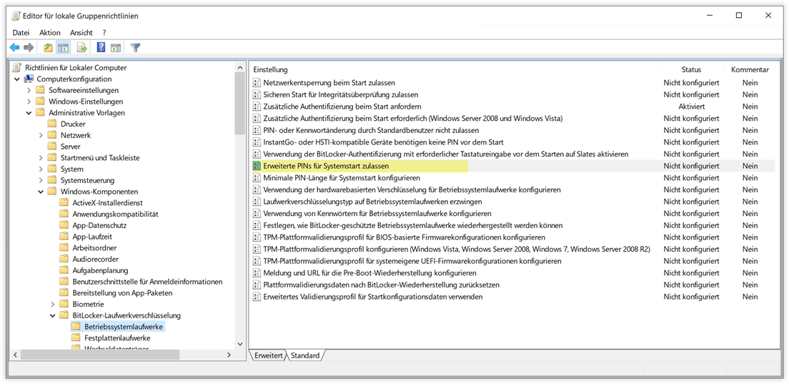The image size is (789, 384).
Task: Click the folder icon of Festplattenlaufwerke
Action: [x=76, y=338]
